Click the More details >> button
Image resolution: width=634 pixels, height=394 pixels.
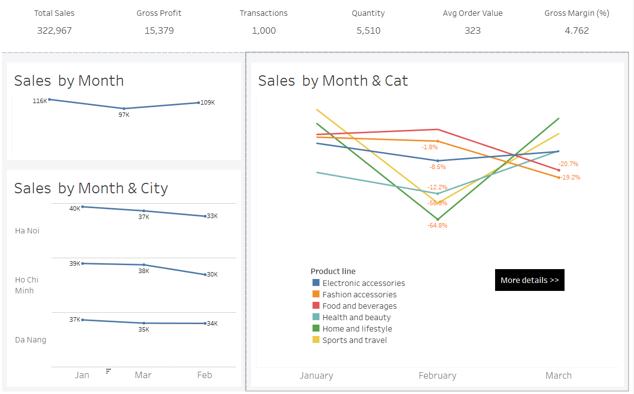(529, 280)
